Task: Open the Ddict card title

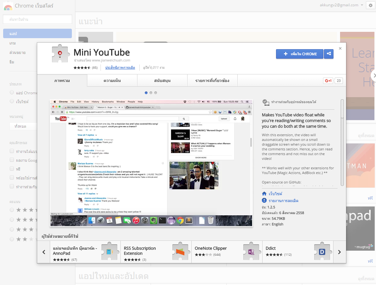Action: (270, 248)
